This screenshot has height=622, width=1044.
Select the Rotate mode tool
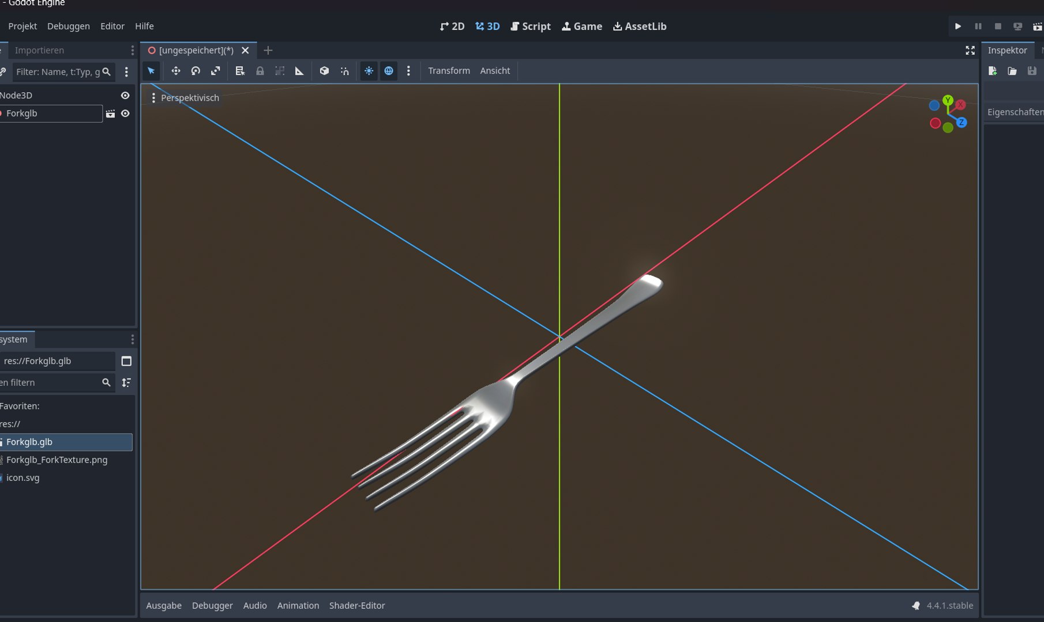[196, 71]
